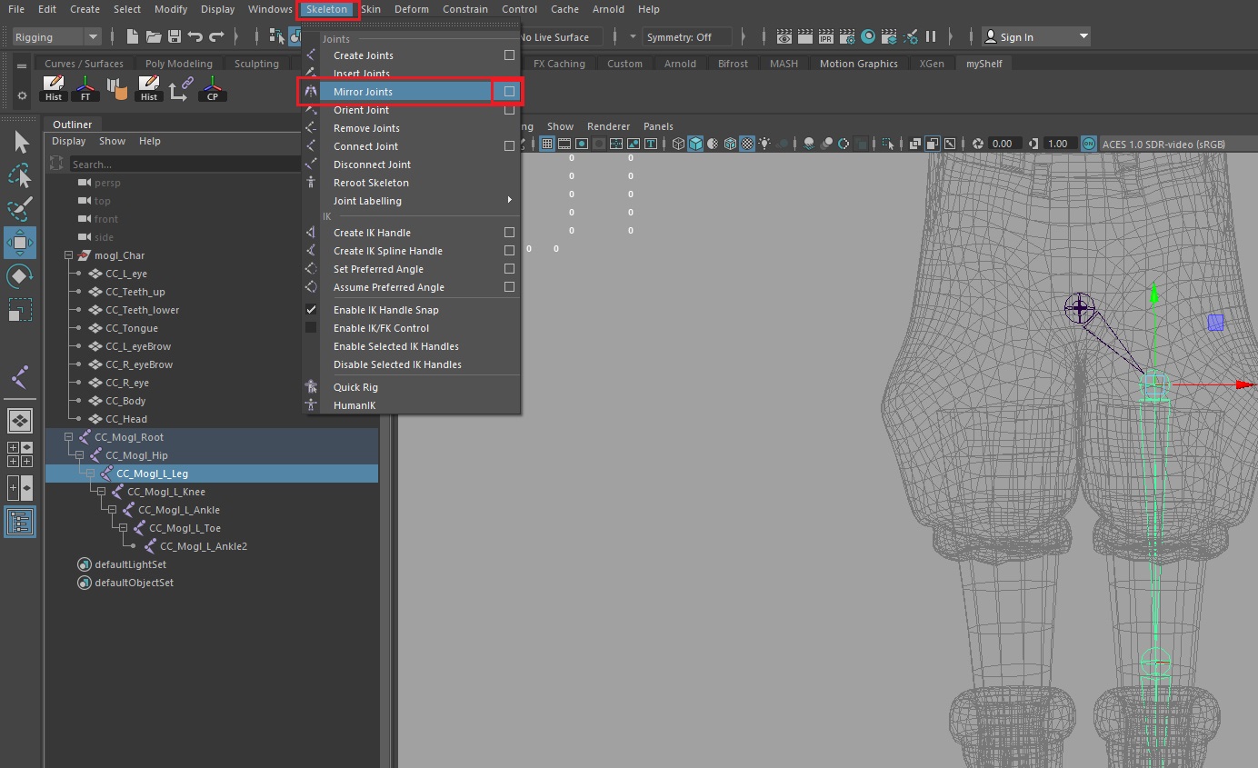The height and width of the screenshot is (768, 1258).
Task: Collapse the CC_Mogl_L_Leg joint
Action: pyautogui.click(x=90, y=474)
